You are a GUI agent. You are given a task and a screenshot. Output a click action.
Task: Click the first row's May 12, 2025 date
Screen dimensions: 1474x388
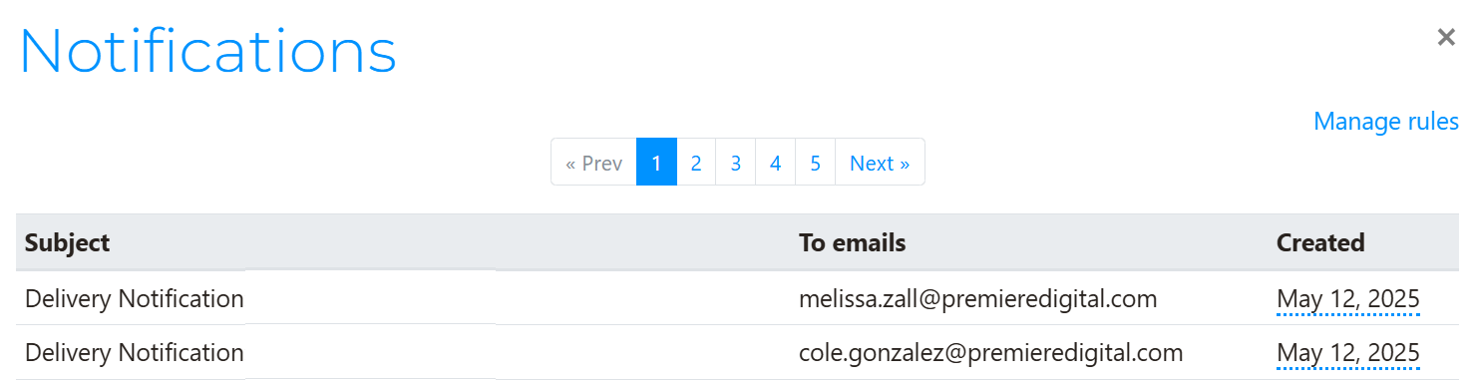point(1348,299)
